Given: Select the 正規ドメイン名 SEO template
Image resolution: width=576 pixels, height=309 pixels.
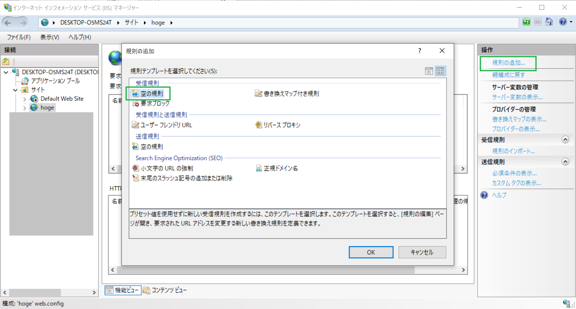Looking at the screenshot, I should (x=281, y=168).
